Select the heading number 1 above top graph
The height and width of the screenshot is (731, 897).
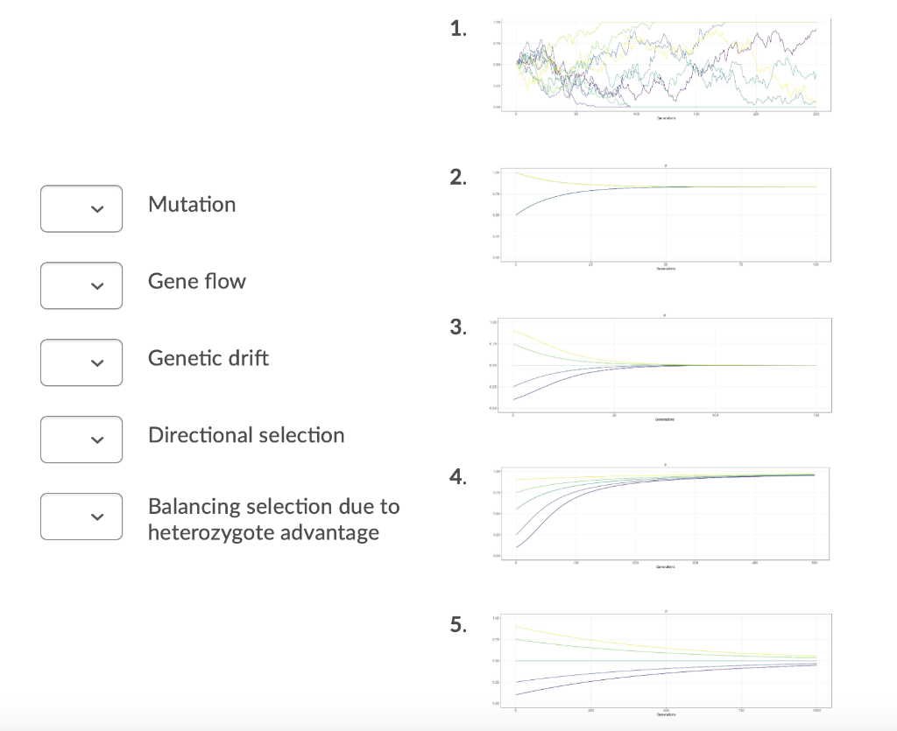point(456,28)
